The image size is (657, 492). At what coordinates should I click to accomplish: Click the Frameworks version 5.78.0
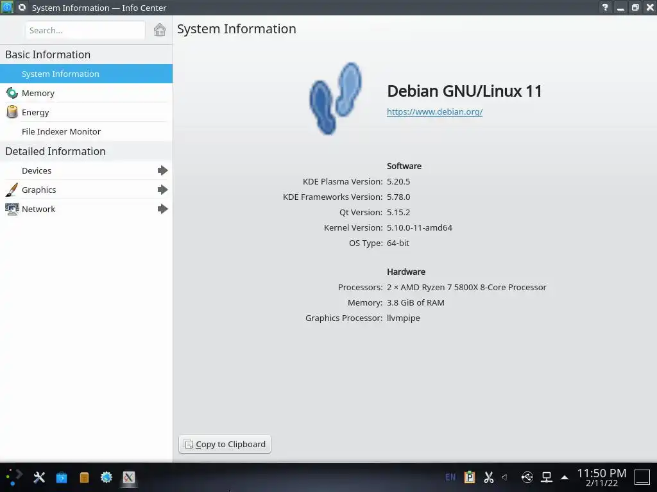click(398, 197)
